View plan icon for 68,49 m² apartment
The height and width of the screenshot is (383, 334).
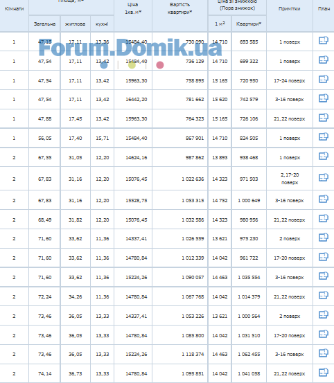point(323,218)
